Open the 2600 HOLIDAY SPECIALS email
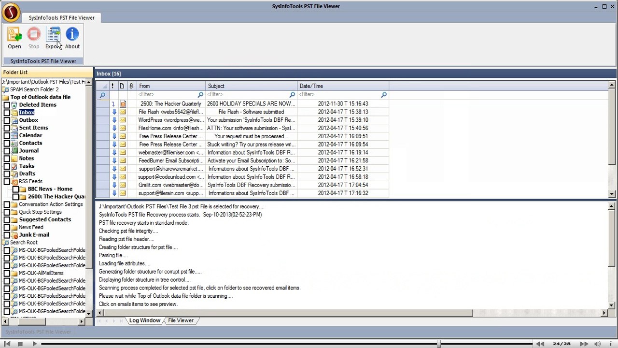This screenshot has width=618, height=348. [242, 104]
